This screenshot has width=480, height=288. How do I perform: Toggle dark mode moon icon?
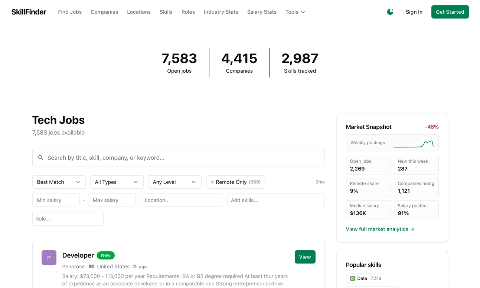(x=390, y=12)
